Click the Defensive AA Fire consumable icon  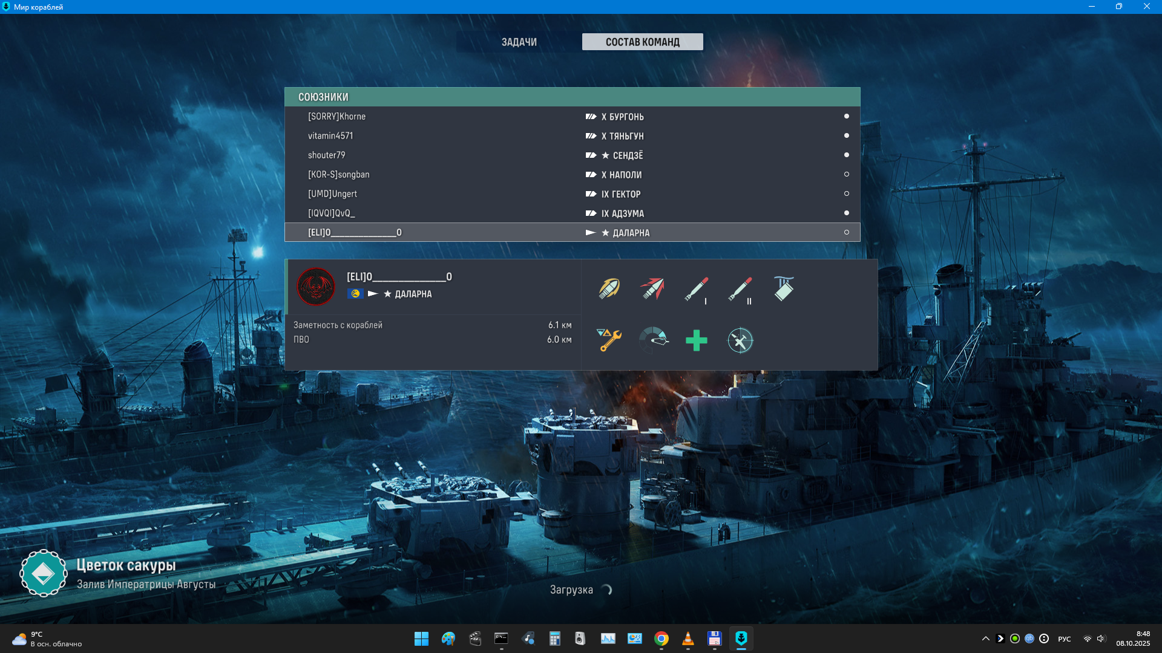pyautogui.click(x=740, y=340)
